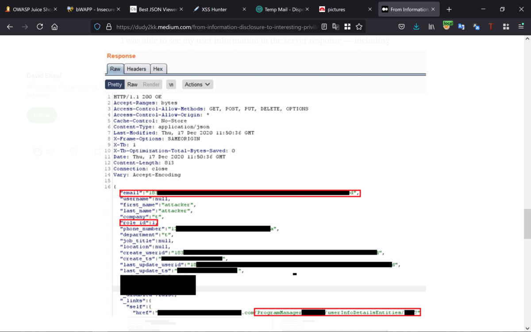Image resolution: width=531 pixels, height=332 pixels.
Task: Click the vertical scrollbar thumb
Action: 527,224
